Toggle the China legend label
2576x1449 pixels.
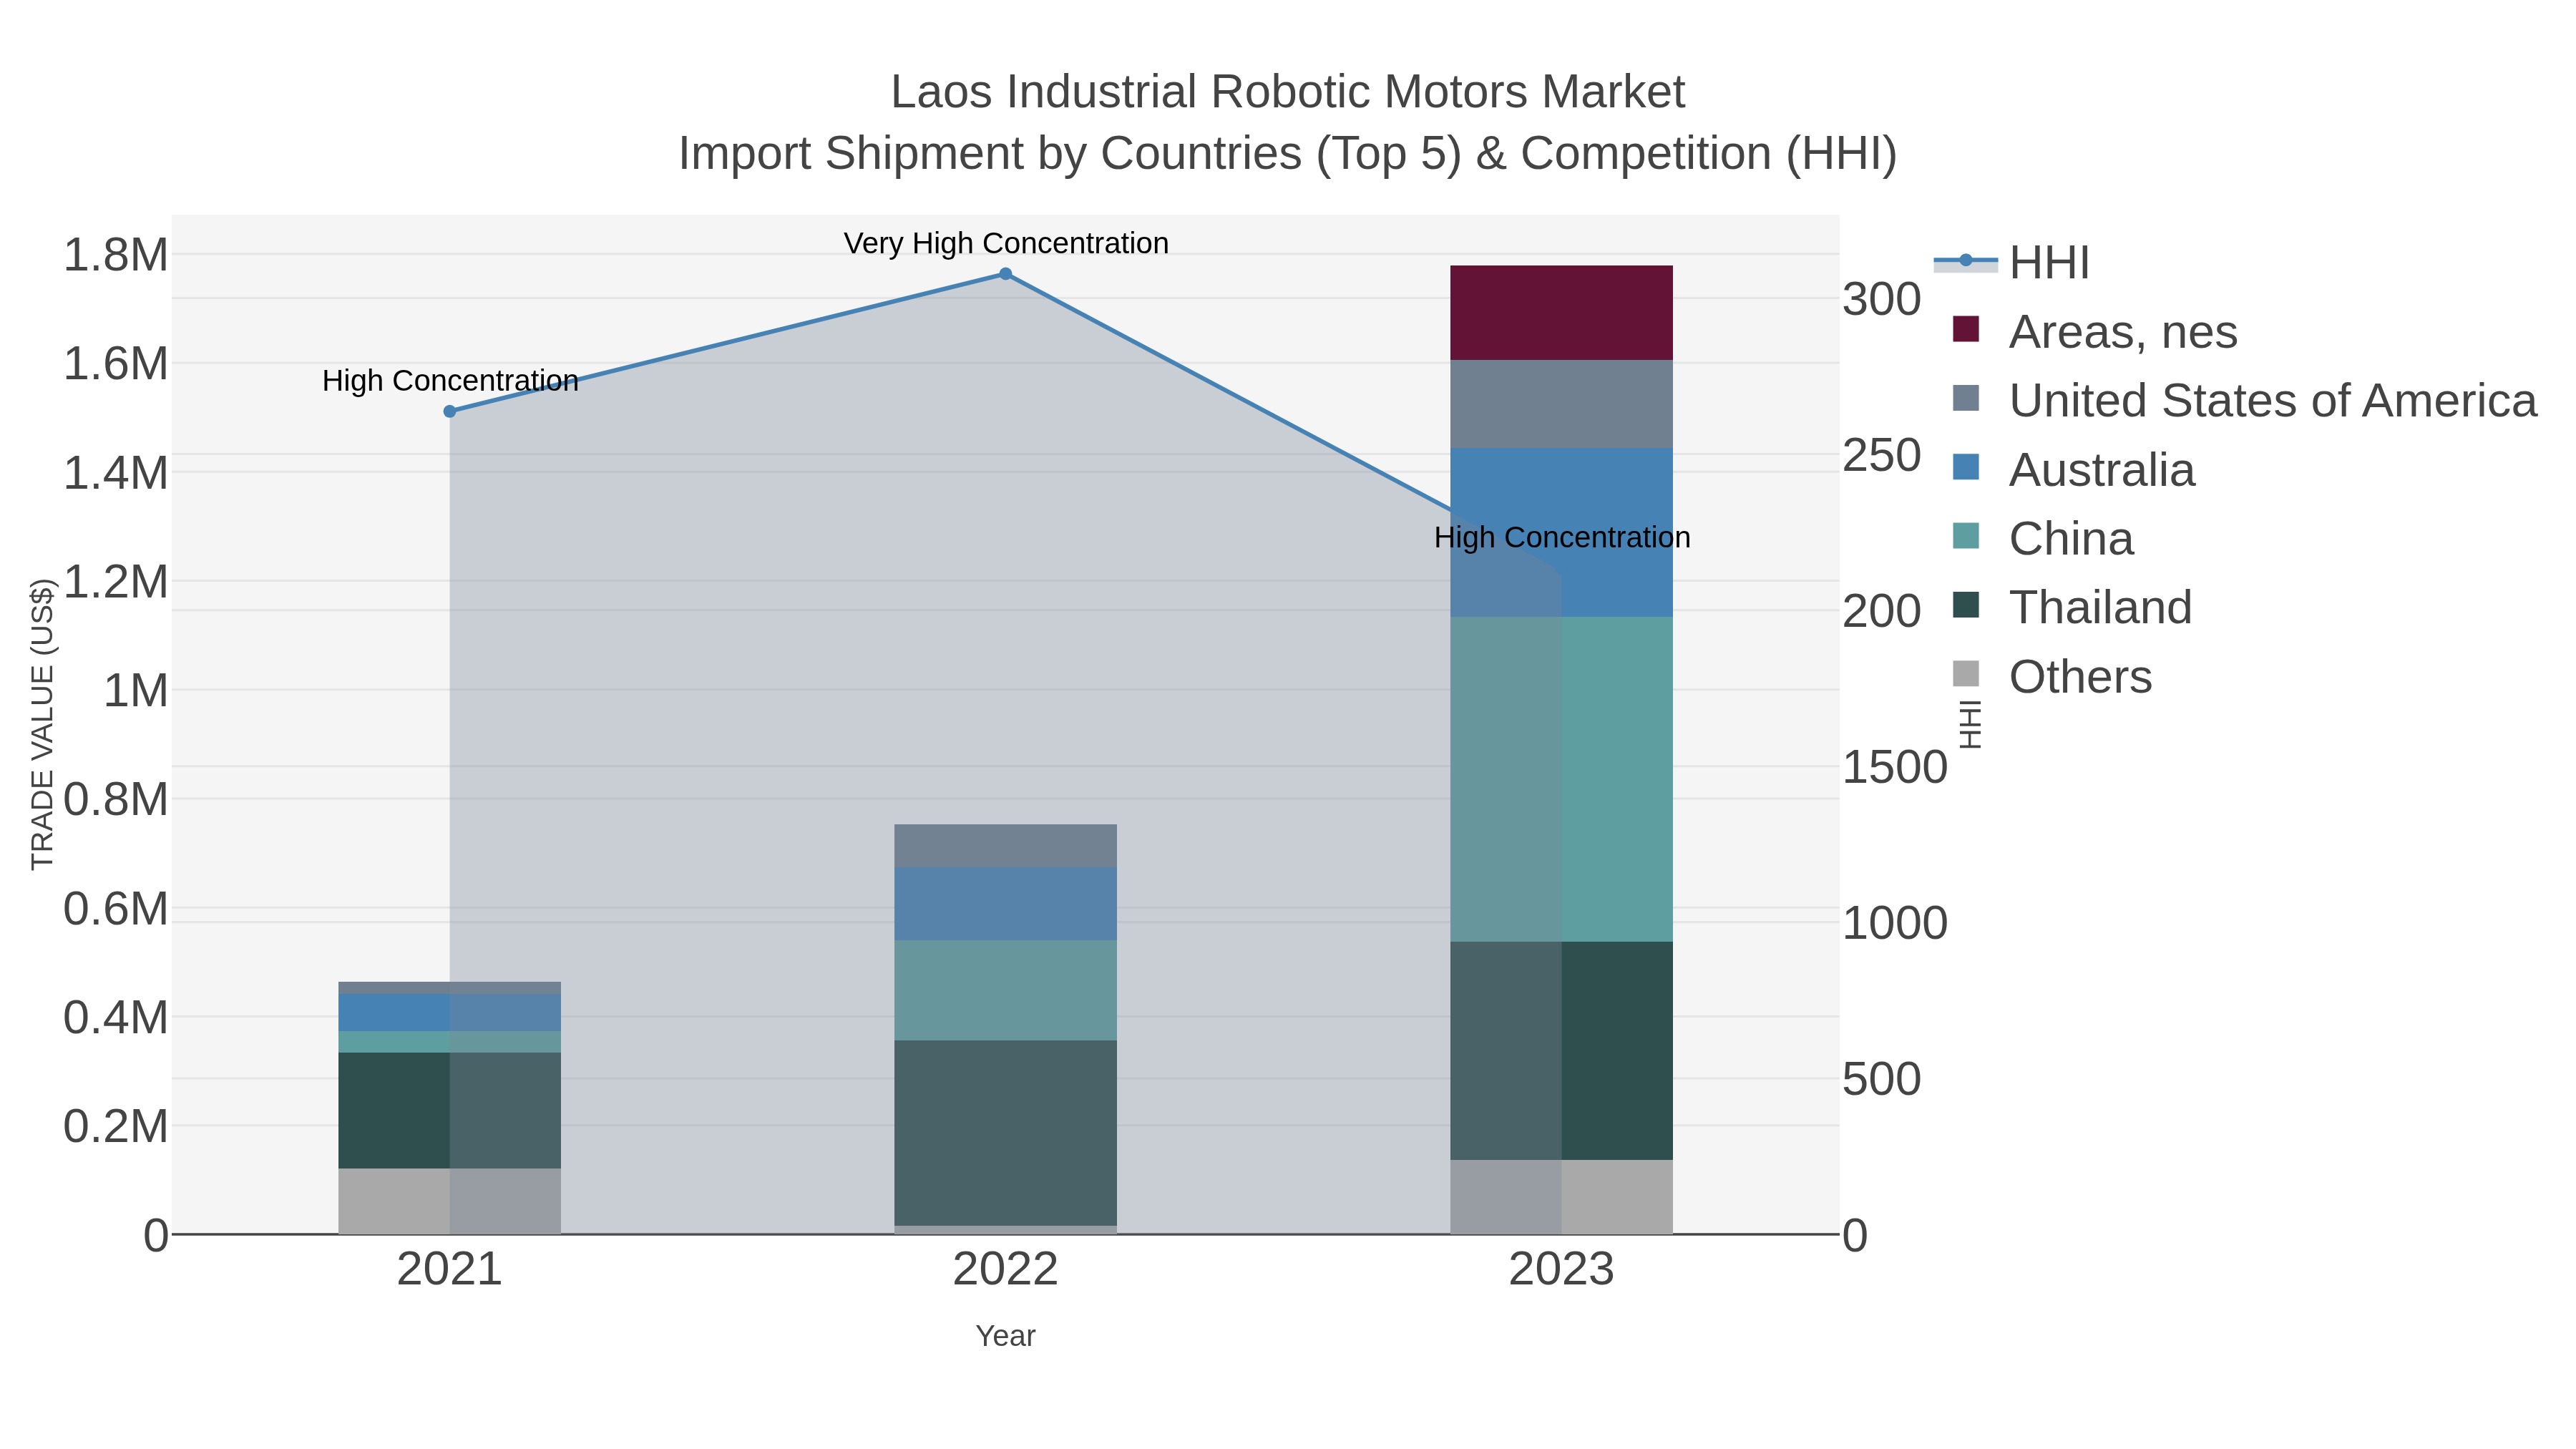(2071, 539)
